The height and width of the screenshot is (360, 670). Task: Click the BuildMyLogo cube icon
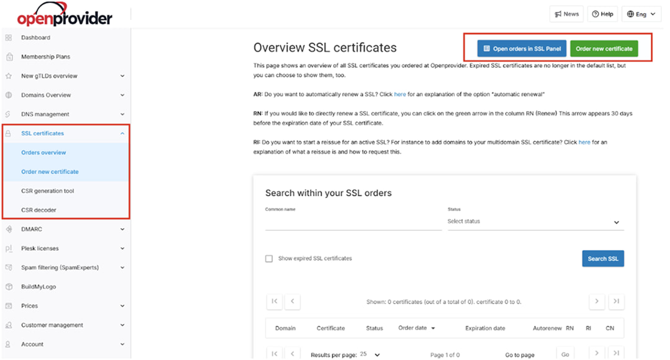tap(9, 287)
